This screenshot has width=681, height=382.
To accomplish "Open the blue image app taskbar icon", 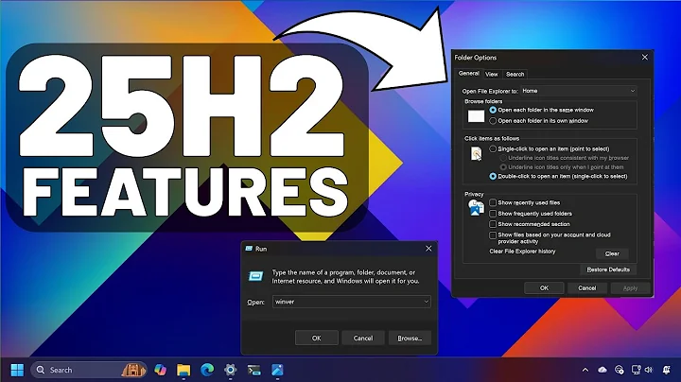I will coord(277,370).
